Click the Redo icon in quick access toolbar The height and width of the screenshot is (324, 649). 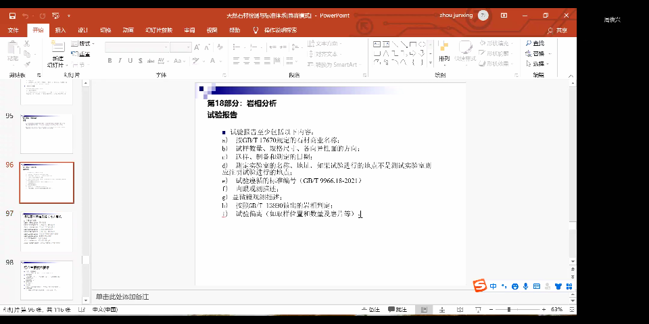coord(42,16)
